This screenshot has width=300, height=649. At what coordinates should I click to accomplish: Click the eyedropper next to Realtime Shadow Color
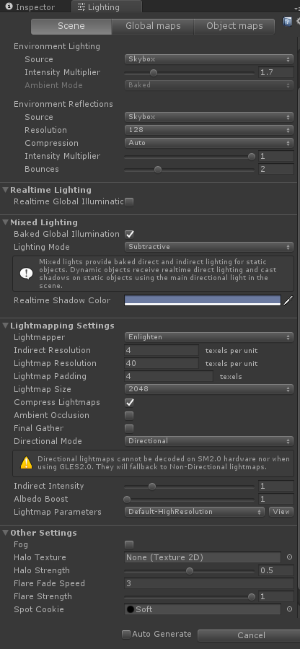[x=288, y=300]
